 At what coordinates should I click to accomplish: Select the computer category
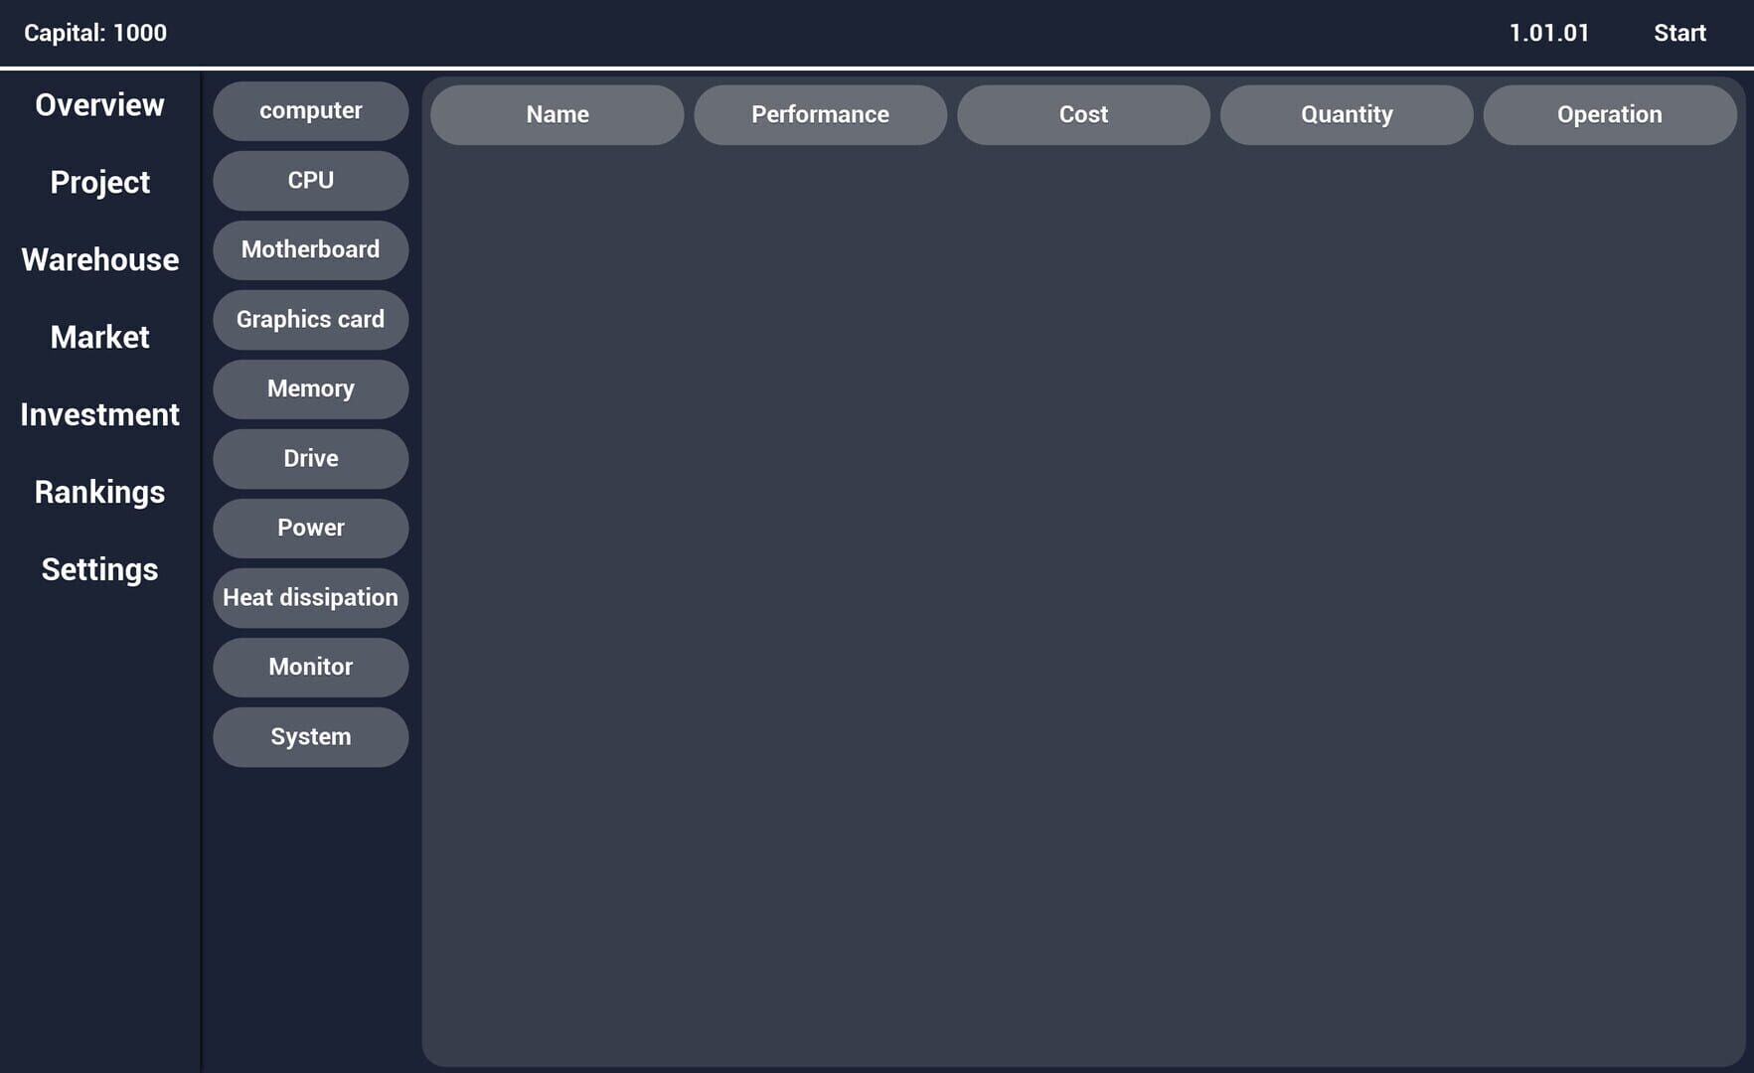(x=310, y=110)
